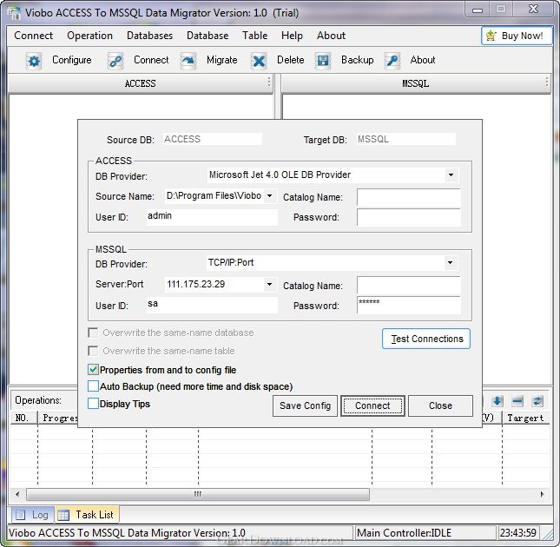Viewport: 560px width, 547px height.
Task: Open the Databases menu
Action: coord(149,36)
